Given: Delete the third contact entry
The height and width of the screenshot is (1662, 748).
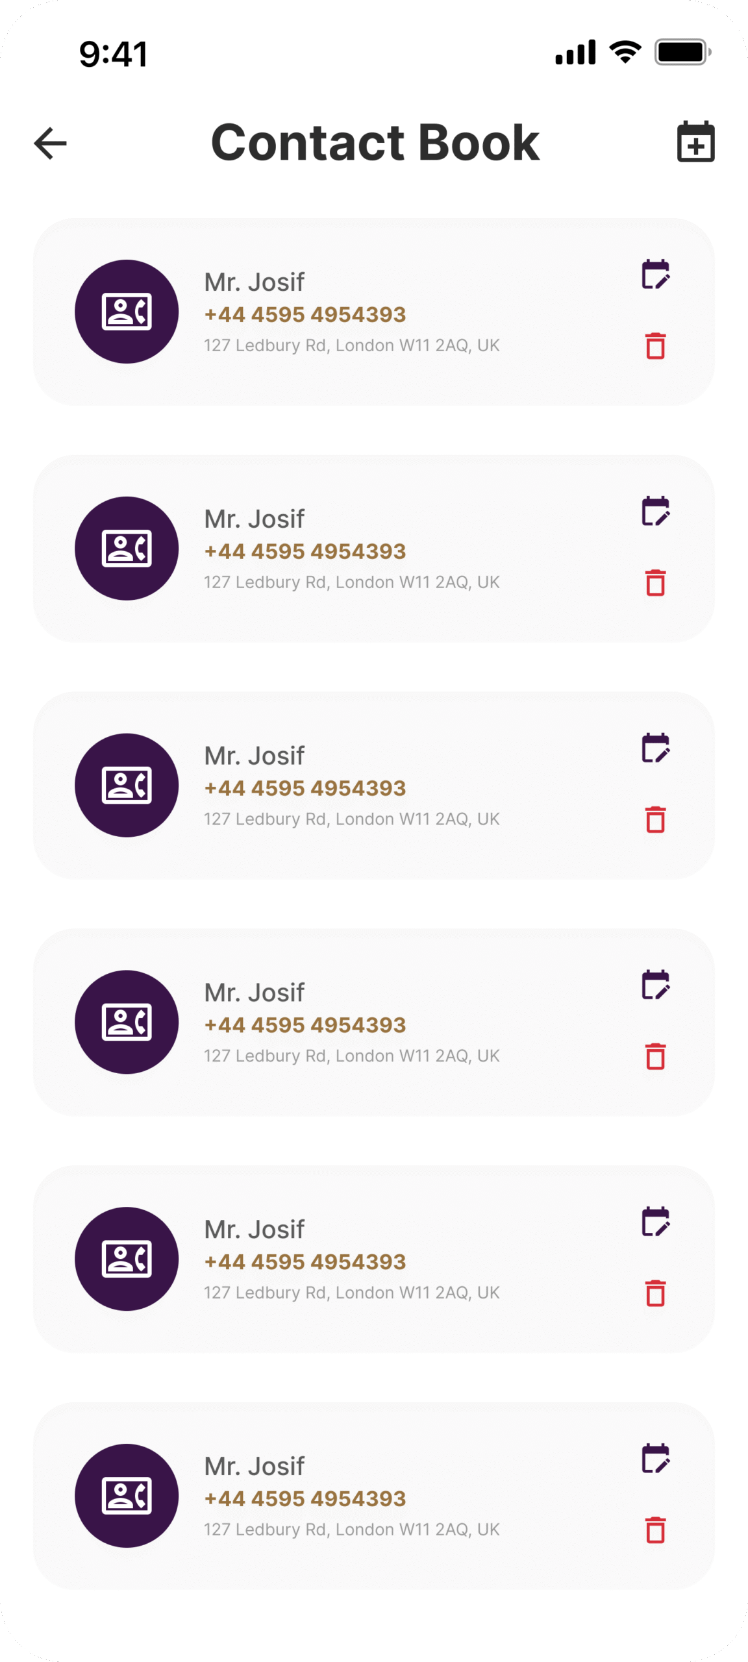Looking at the screenshot, I should click(655, 819).
